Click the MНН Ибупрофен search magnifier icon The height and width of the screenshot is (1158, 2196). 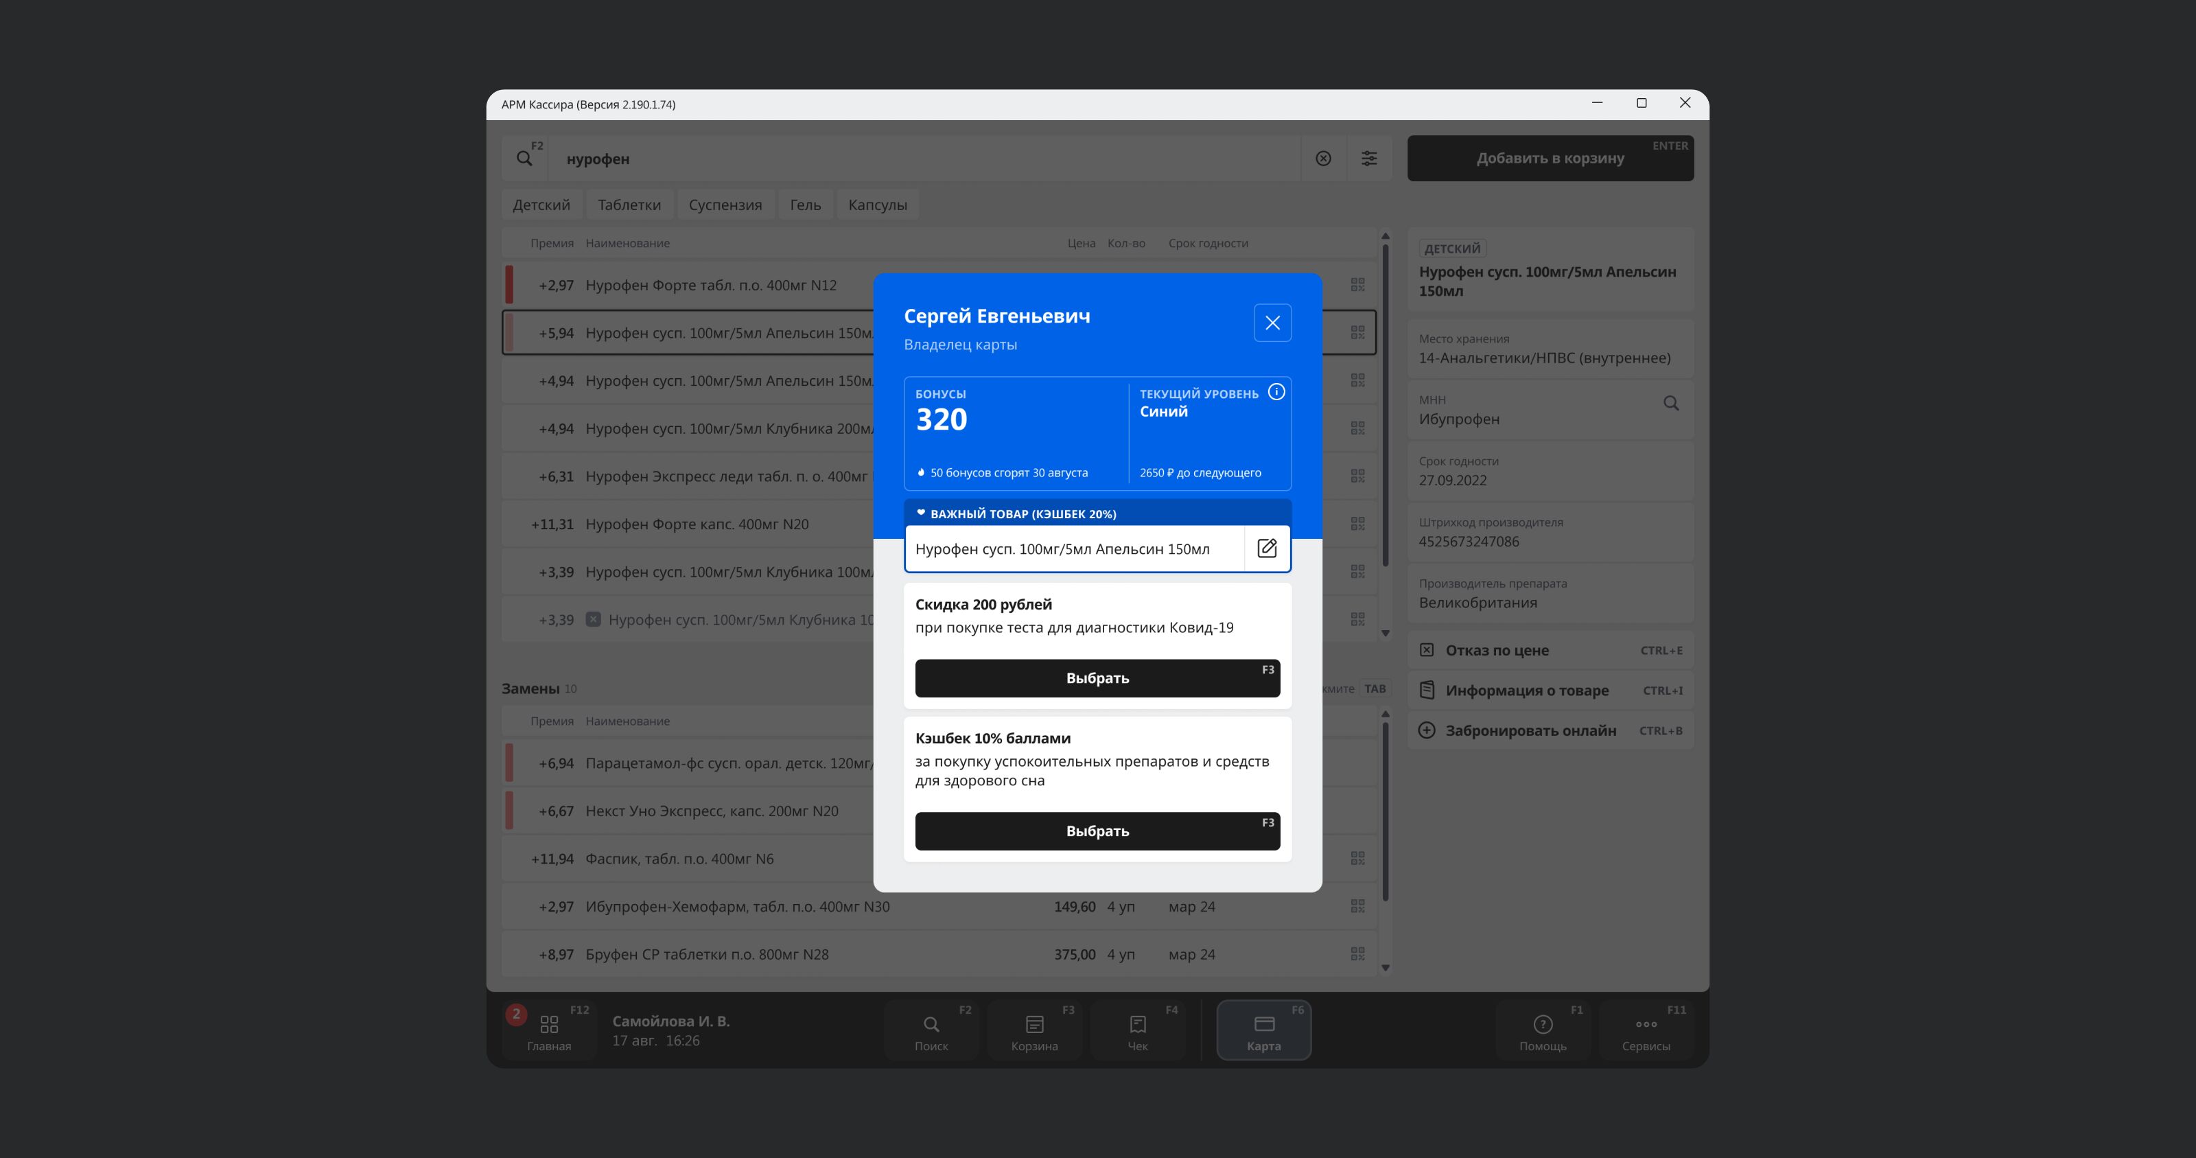[x=1670, y=404]
